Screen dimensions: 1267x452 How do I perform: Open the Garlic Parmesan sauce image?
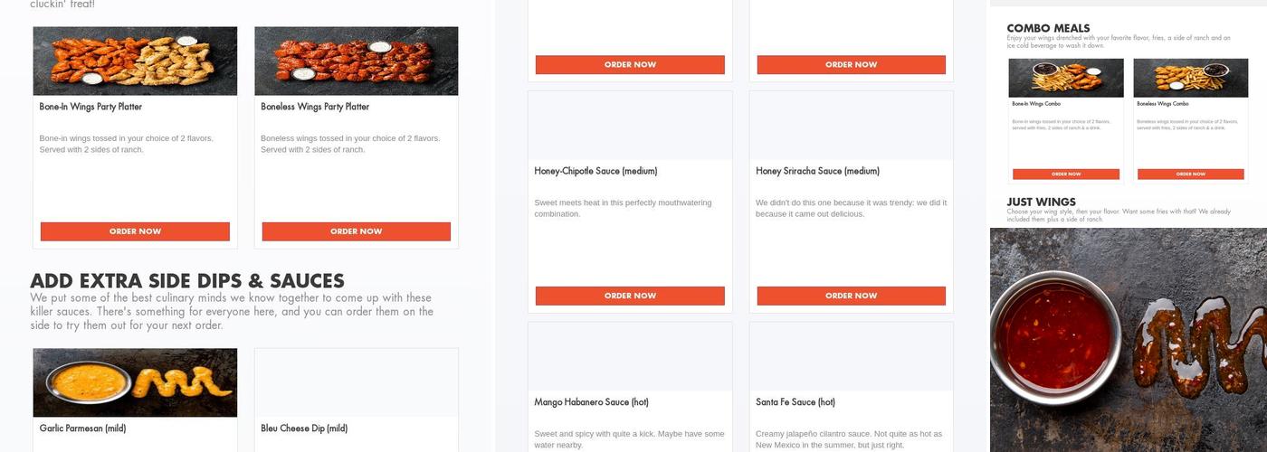tap(135, 382)
